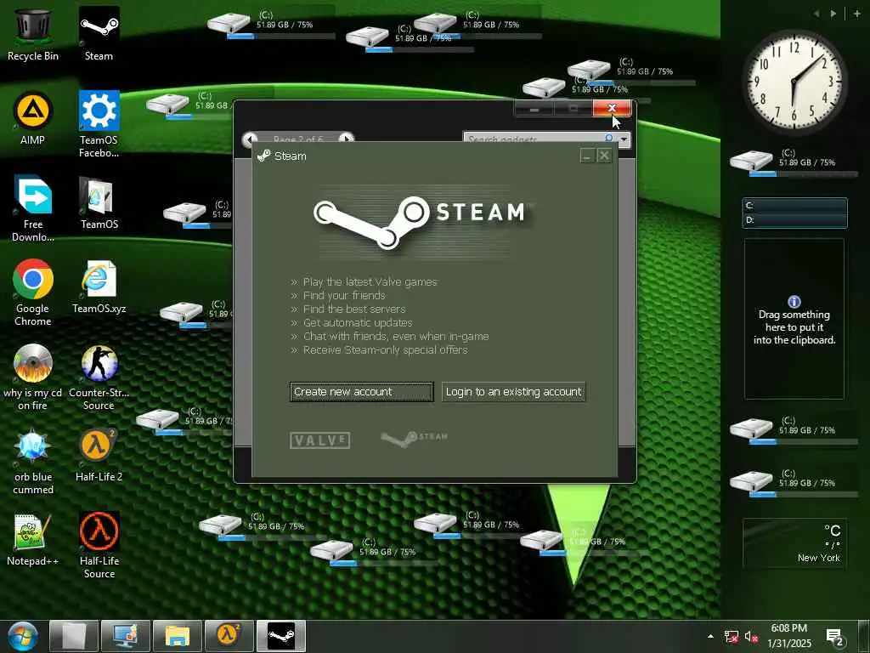The width and height of the screenshot is (870, 653).
Task: Select the Half-Life Source desktop icon
Action: [99, 546]
